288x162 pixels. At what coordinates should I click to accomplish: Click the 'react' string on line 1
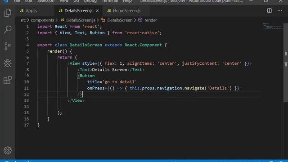91,27
